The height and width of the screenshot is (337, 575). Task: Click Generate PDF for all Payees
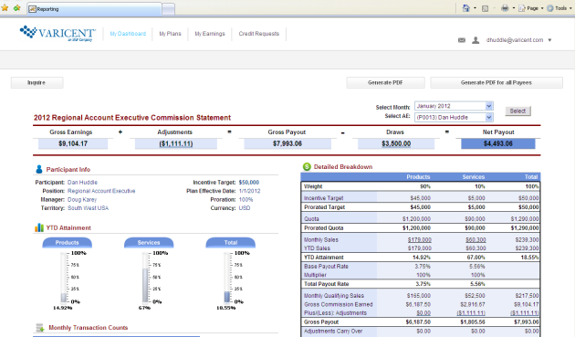497,82
